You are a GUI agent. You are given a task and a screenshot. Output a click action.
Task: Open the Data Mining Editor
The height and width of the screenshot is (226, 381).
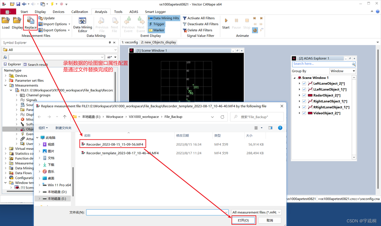pyautogui.click(x=82, y=24)
